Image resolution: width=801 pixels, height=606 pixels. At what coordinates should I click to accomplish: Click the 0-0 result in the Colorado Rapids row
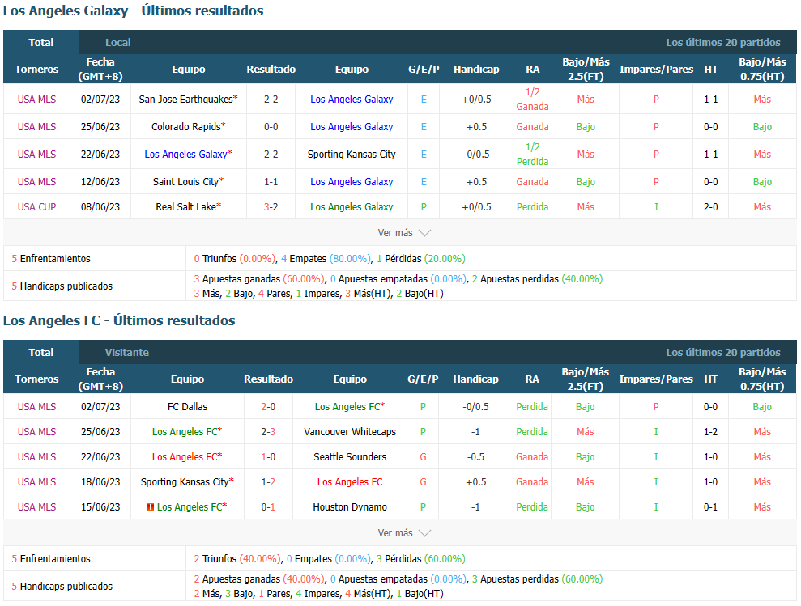271,126
